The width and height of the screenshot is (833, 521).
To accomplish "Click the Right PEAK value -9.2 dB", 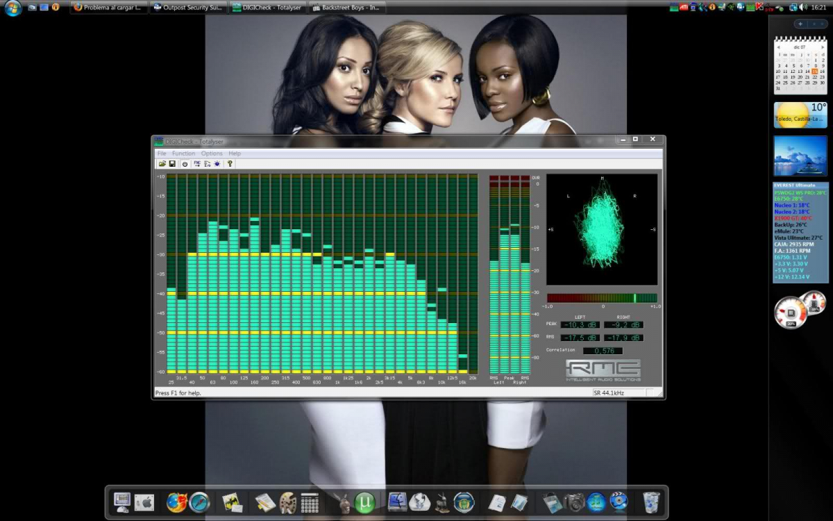I will 623,324.
